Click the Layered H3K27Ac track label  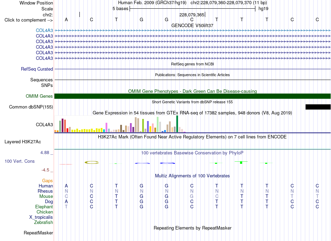[23, 142]
